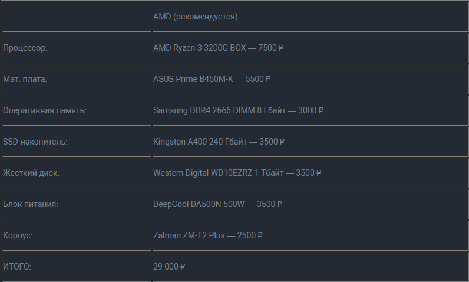469x282 pixels.
Task: Select Жесткий диск row label
Action: coord(77,173)
